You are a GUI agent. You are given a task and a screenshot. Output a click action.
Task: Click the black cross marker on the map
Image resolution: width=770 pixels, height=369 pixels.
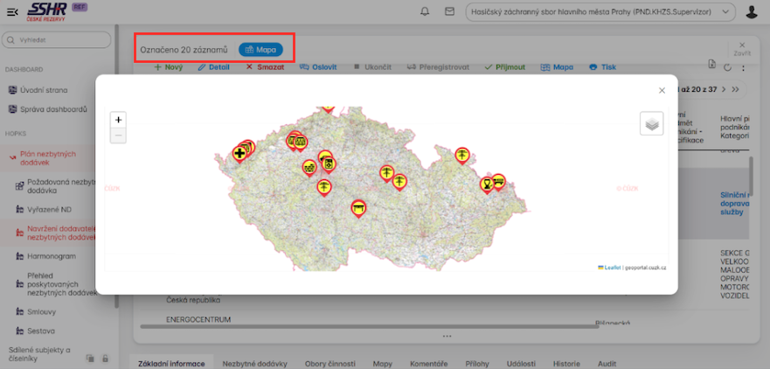click(x=239, y=154)
